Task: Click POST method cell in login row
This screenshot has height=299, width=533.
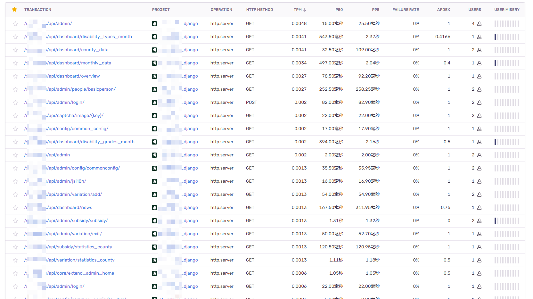Action: (251, 102)
